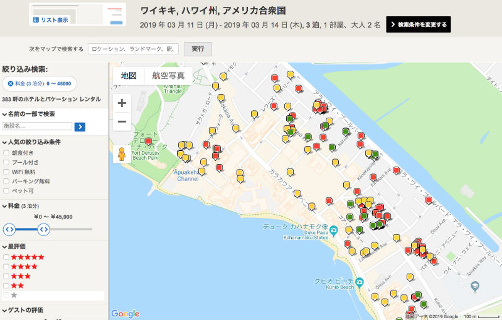Viewport: 502px width, 320px height.
Task: Click the Kuhio Beach camera marker
Action: pos(359,282)
